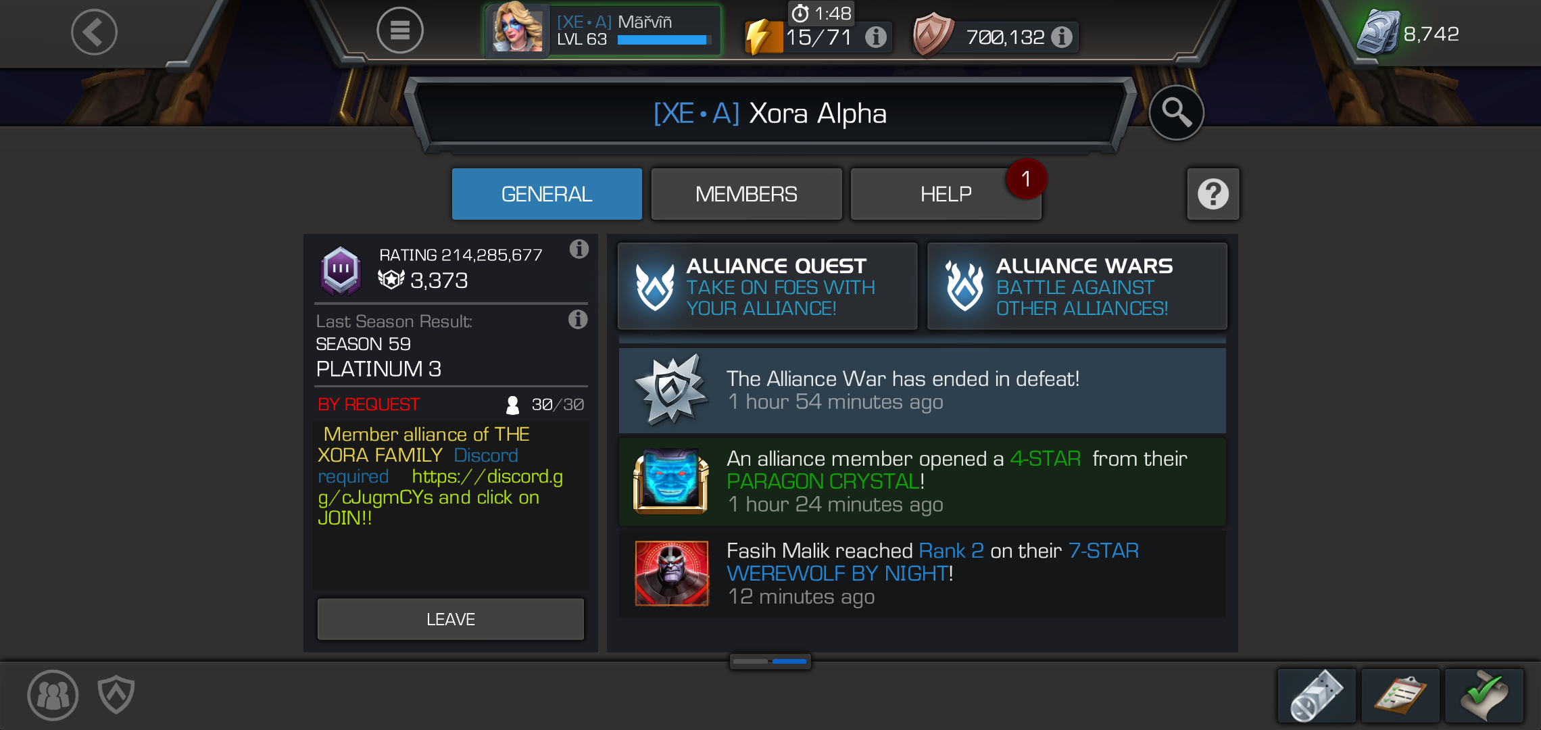Screen dimensions: 1541x730
Task: Open the clipboard objectives icon
Action: click(1400, 696)
